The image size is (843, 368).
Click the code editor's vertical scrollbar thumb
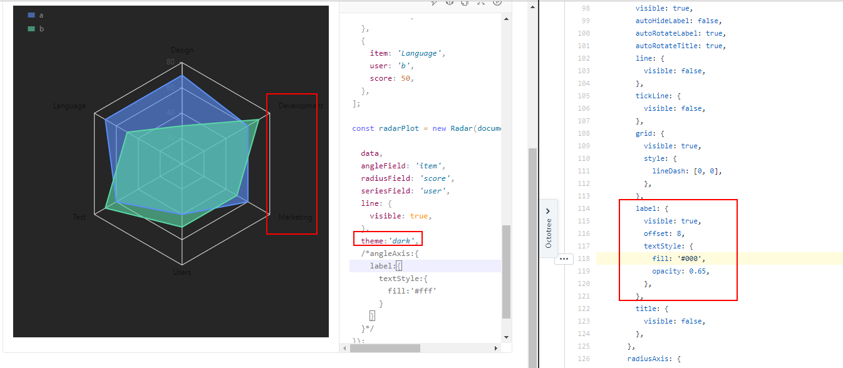click(506, 272)
